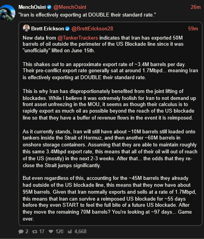
Task: Click the MenchOsint display name
Action: pyautogui.click(x=32, y=7)
